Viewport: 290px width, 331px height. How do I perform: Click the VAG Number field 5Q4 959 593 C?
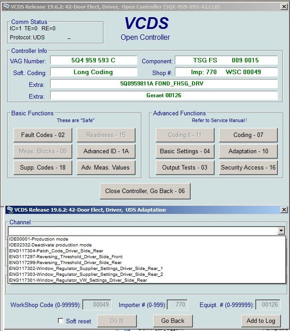point(94,61)
